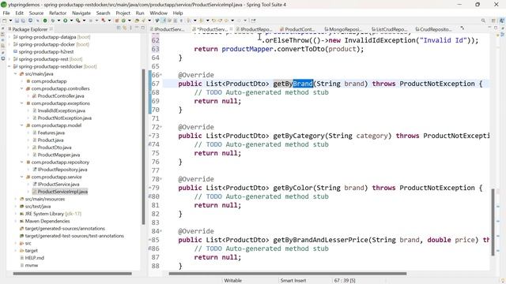Select ProductMapper.java in the tree
This screenshot has width=506, height=284.
59,155
